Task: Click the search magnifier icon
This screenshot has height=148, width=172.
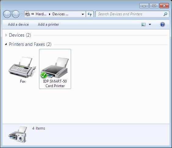Action: [x=165, y=14]
